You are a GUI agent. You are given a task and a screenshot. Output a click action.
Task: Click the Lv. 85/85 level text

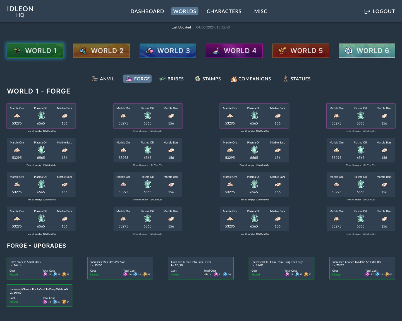(258, 265)
